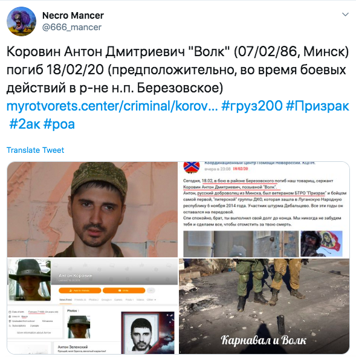Open the Novorossiya aid center post screenshot
This screenshot has height=357, width=356.
[264, 210]
